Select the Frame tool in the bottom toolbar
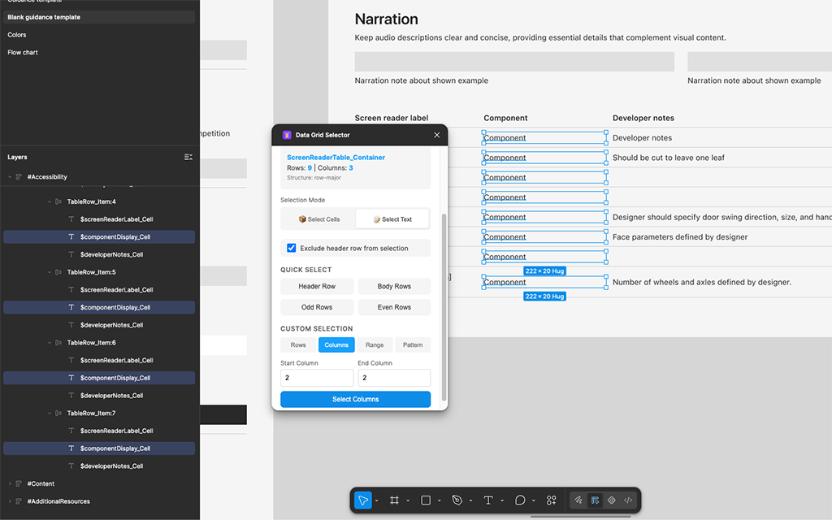The height and width of the screenshot is (520, 832). pyautogui.click(x=394, y=500)
